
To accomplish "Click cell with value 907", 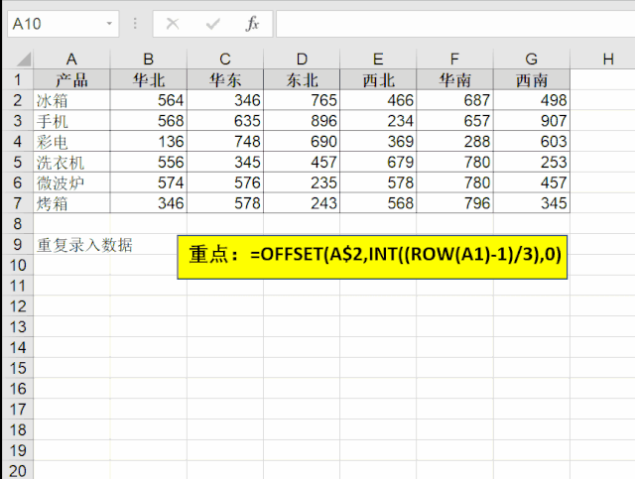I will pyautogui.click(x=532, y=121).
